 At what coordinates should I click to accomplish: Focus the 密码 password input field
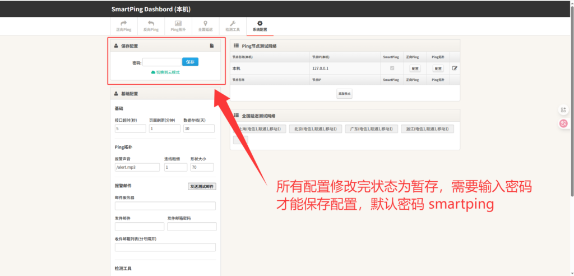[161, 62]
